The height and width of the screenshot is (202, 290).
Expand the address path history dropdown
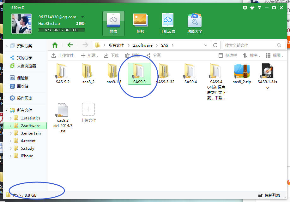pyautogui.click(x=206, y=45)
